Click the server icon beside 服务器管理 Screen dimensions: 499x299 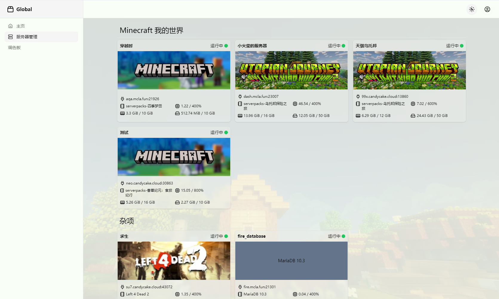pos(10,37)
